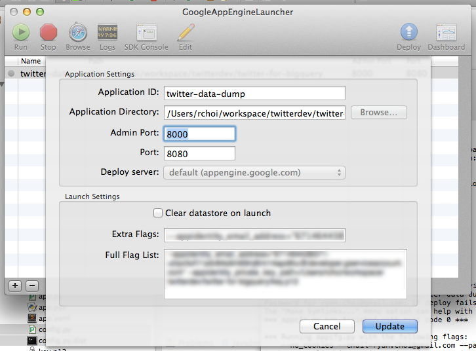Viewport: 476px width, 351px height.
Task: Click the Name column header
Action: pyautogui.click(x=31, y=61)
